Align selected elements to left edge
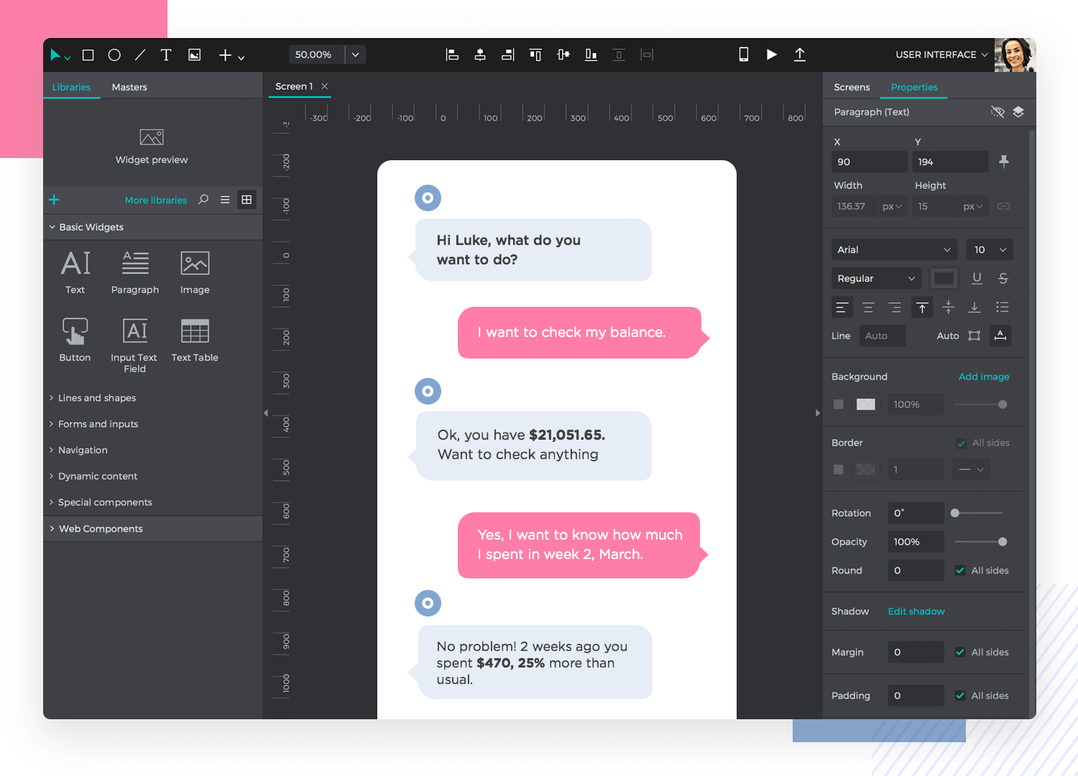Viewport: 1078px width, 776px height. click(452, 55)
